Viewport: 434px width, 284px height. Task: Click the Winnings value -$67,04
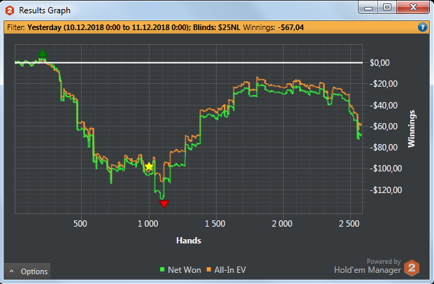(x=291, y=27)
